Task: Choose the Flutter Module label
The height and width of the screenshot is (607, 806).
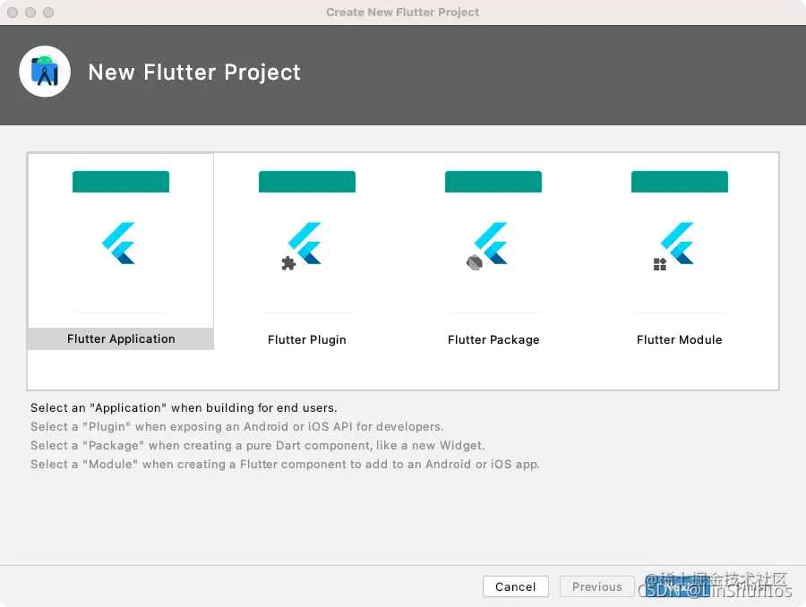Action: (x=679, y=339)
